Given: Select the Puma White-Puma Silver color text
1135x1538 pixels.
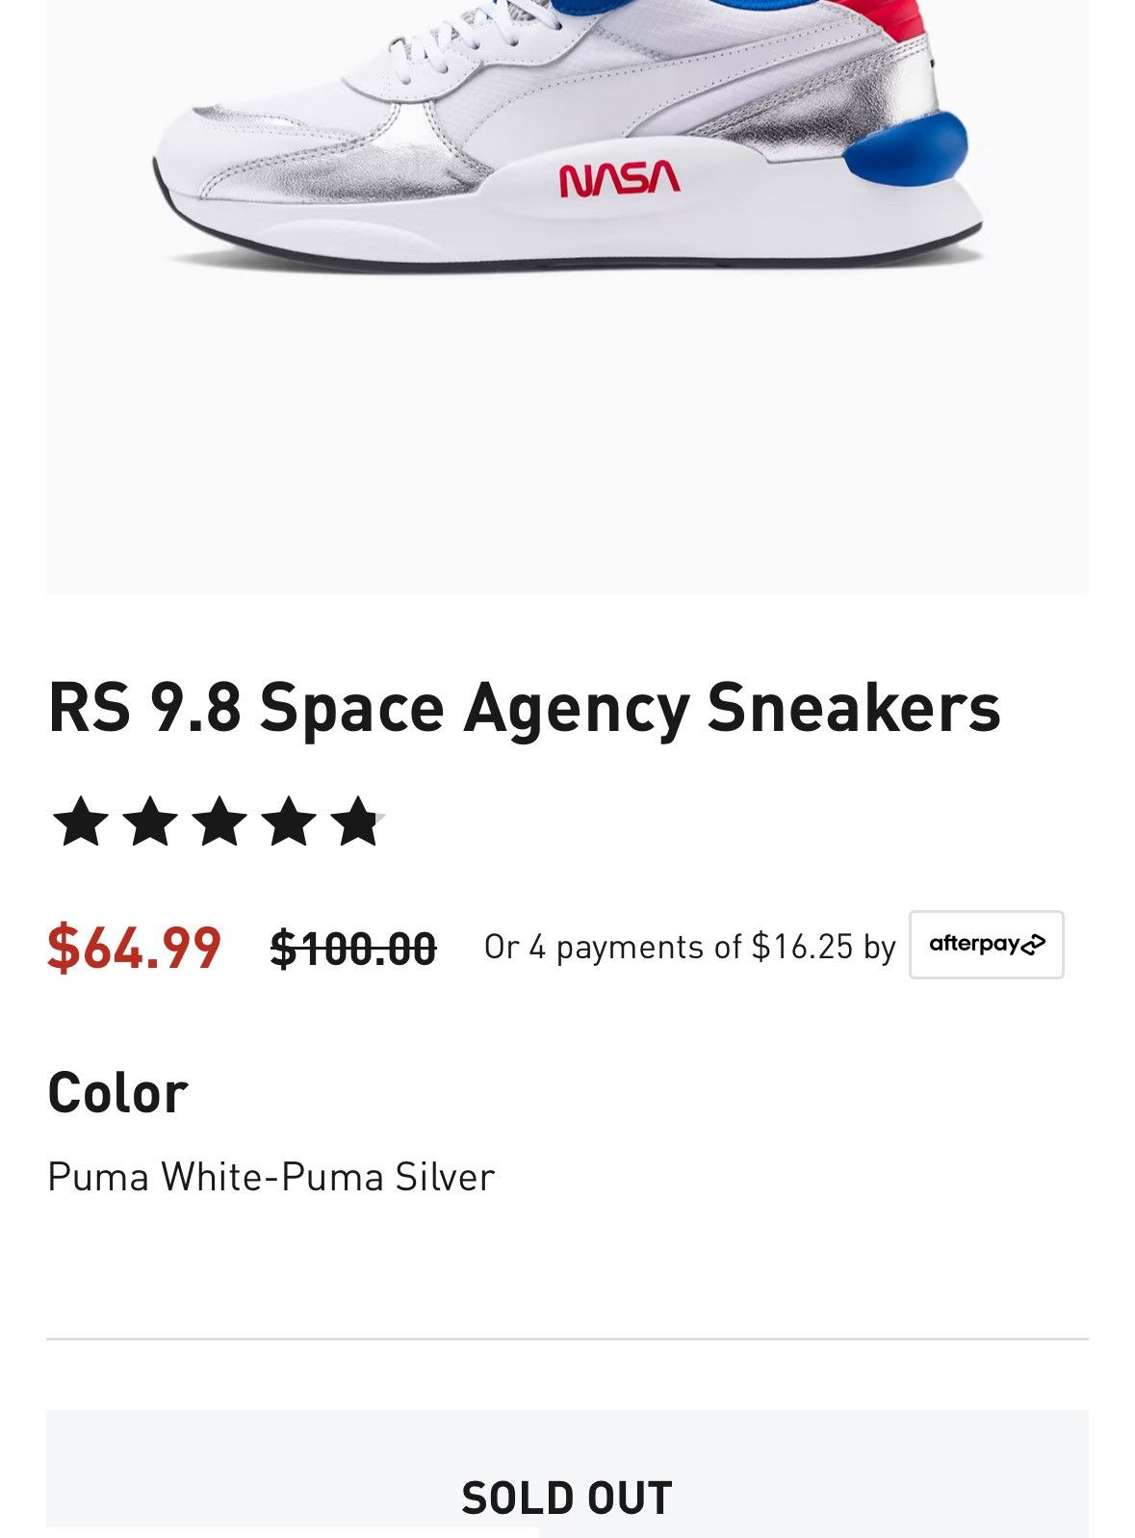Looking at the screenshot, I should pyautogui.click(x=271, y=1176).
